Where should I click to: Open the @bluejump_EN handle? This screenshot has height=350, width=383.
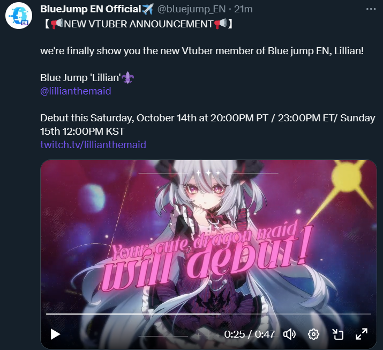[x=192, y=9]
